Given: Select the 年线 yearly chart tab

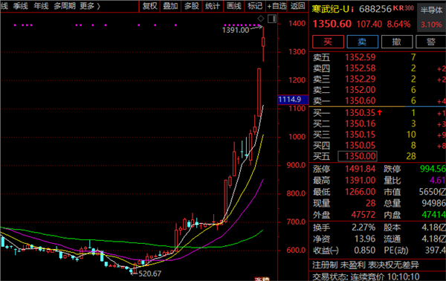Looking at the screenshot, I should click(41, 6).
